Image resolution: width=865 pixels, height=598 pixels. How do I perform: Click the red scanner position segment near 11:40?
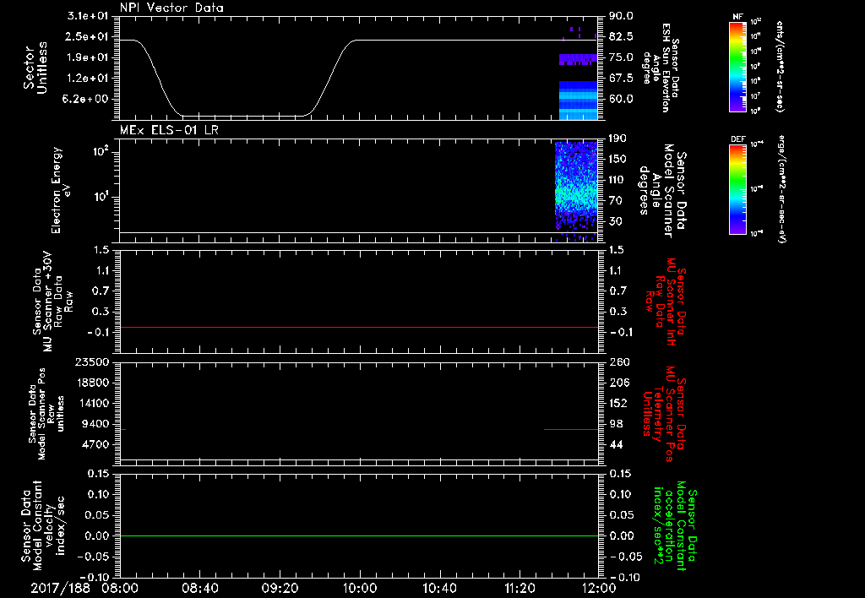point(571,429)
